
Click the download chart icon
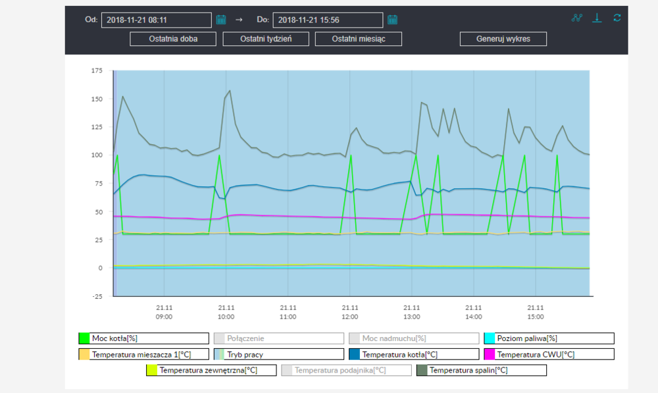point(597,18)
